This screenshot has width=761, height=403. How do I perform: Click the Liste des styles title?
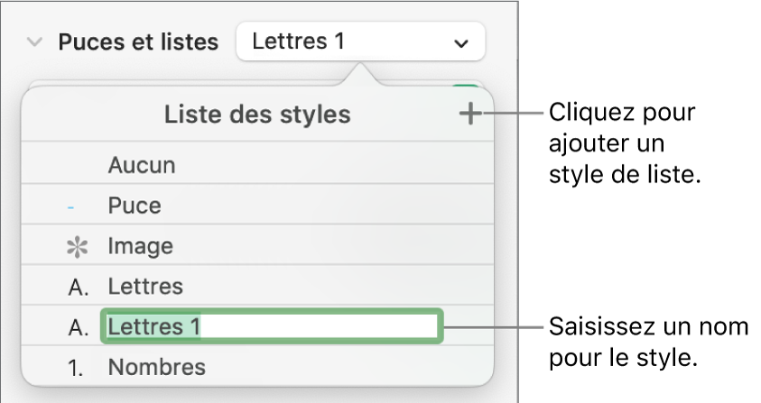[x=257, y=114]
